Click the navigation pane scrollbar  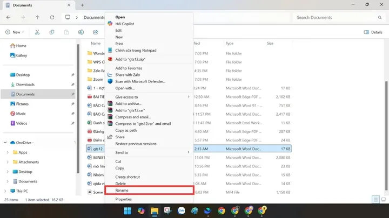coord(78,108)
